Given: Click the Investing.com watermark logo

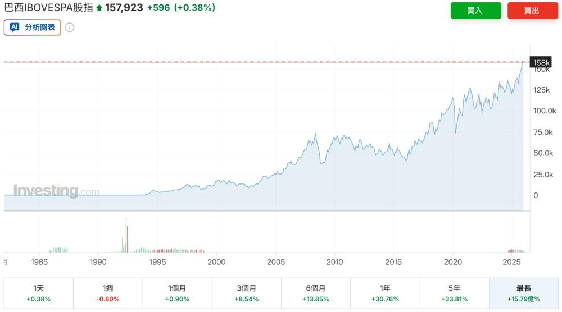Looking at the screenshot, I should tap(56, 191).
